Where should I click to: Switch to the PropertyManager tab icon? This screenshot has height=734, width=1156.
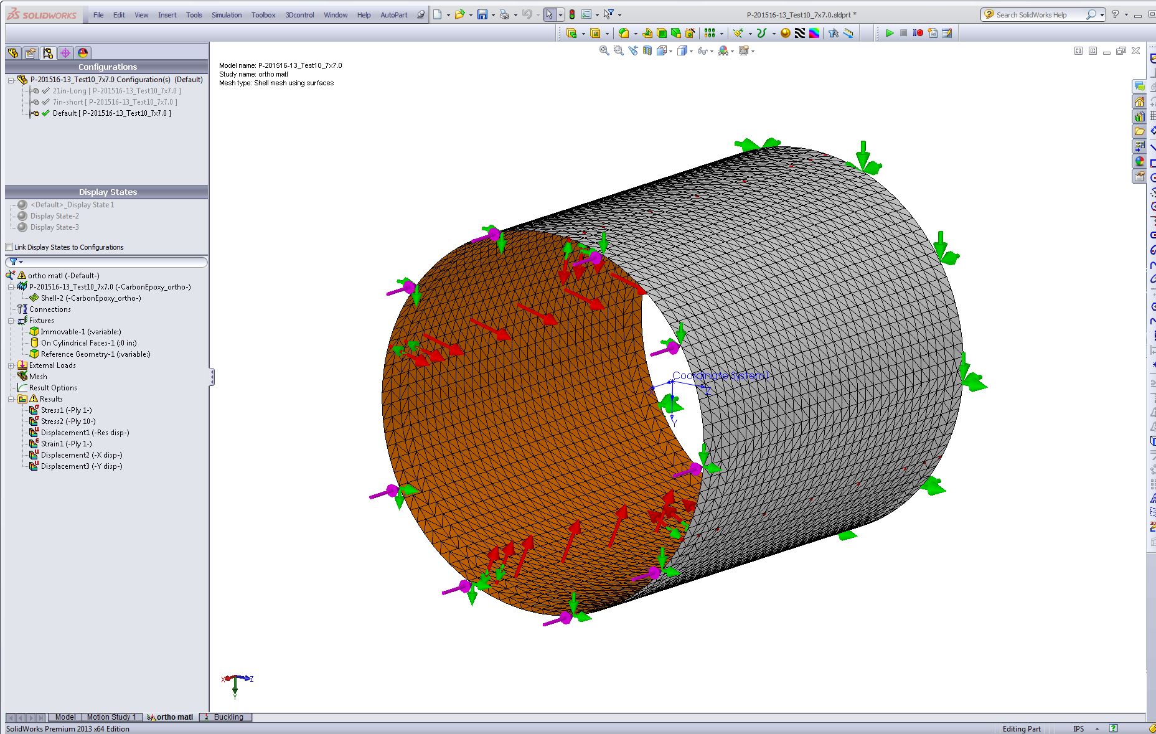(31, 54)
